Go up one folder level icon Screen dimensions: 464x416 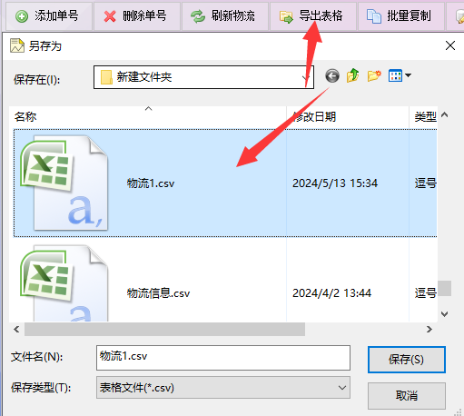click(x=353, y=75)
